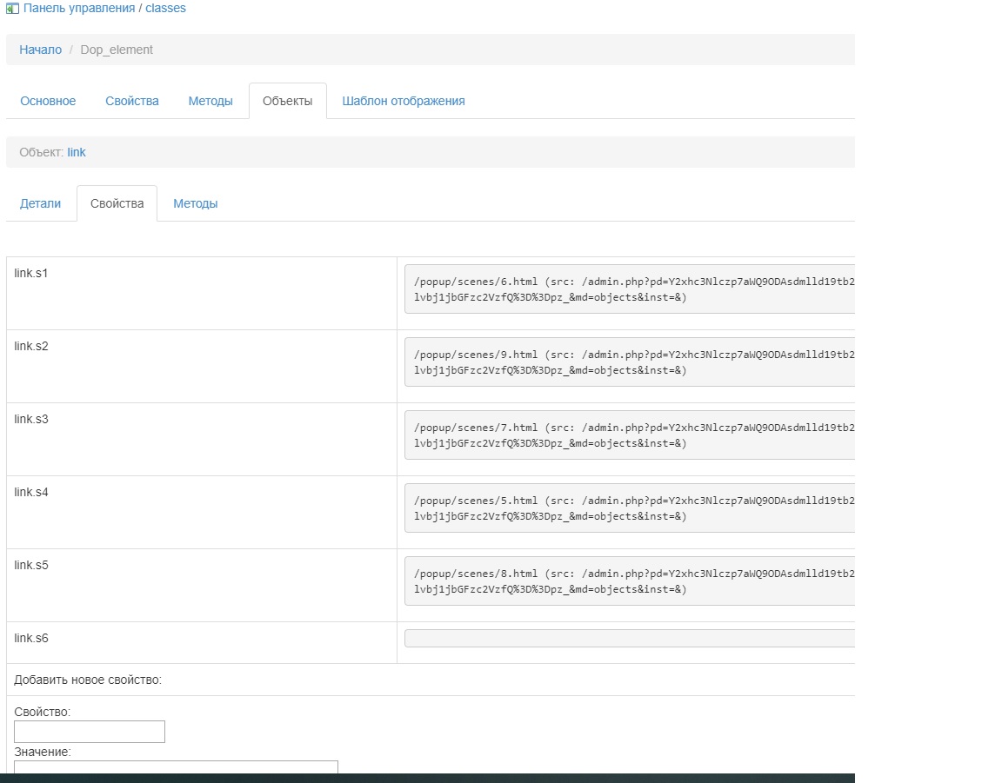Select the Объекты tab

pyautogui.click(x=288, y=101)
